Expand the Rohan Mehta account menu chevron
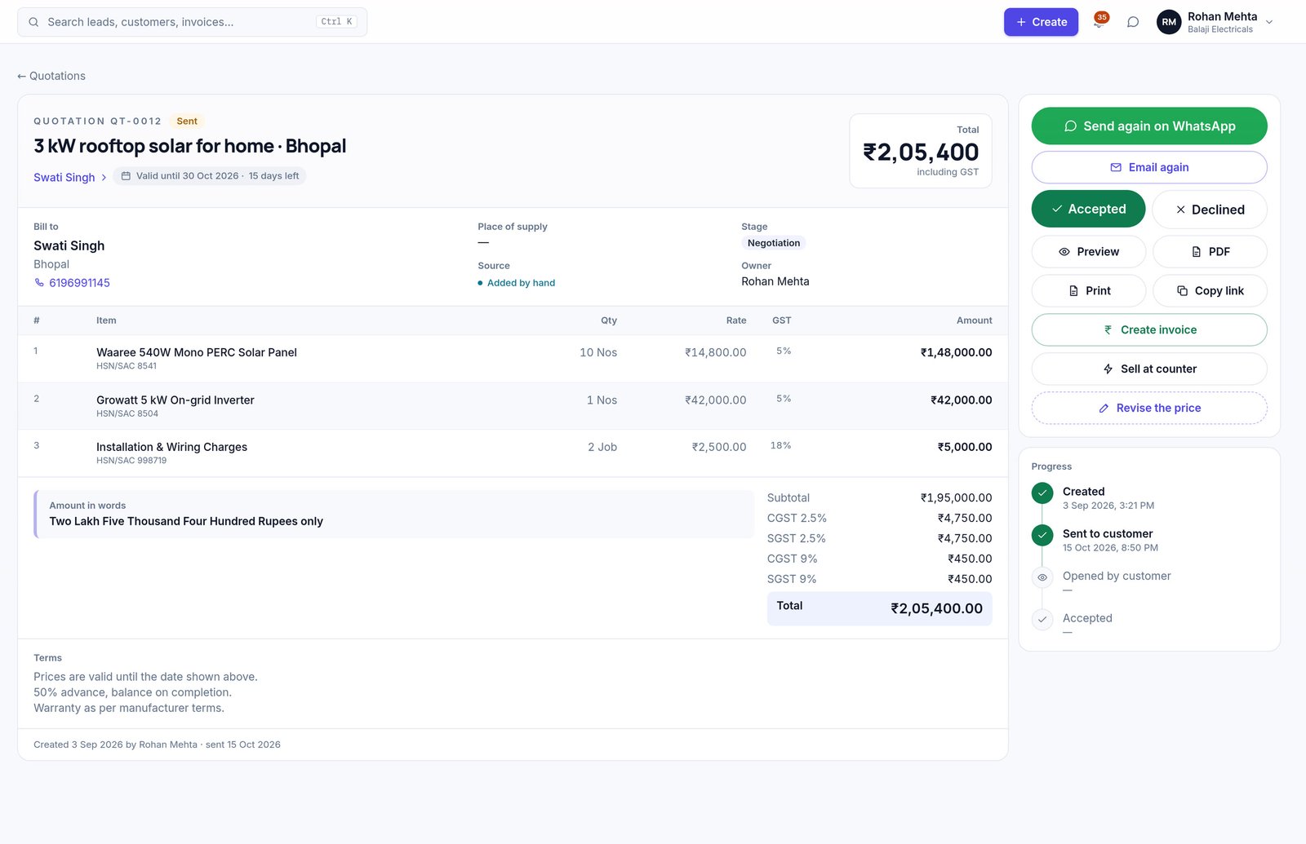1306x844 pixels. click(x=1269, y=22)
